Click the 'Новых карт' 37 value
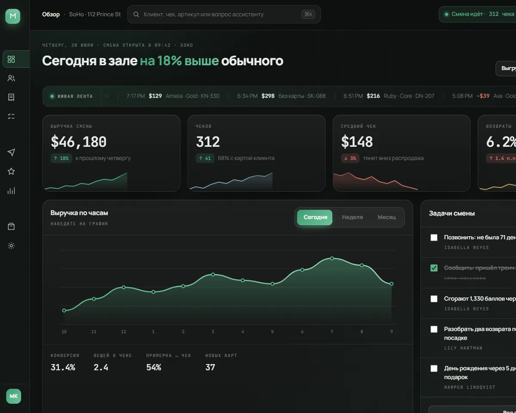This screenshot has width=516, height=413. (210, 367)
